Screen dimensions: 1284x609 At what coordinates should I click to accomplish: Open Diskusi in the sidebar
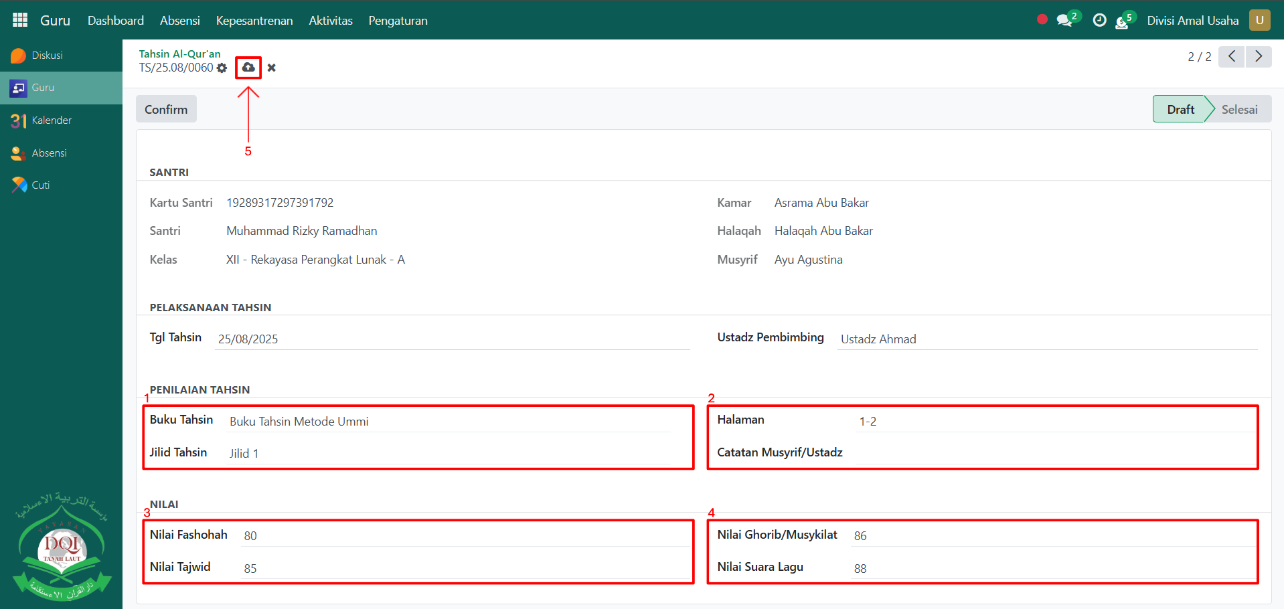tap(47, 56)
